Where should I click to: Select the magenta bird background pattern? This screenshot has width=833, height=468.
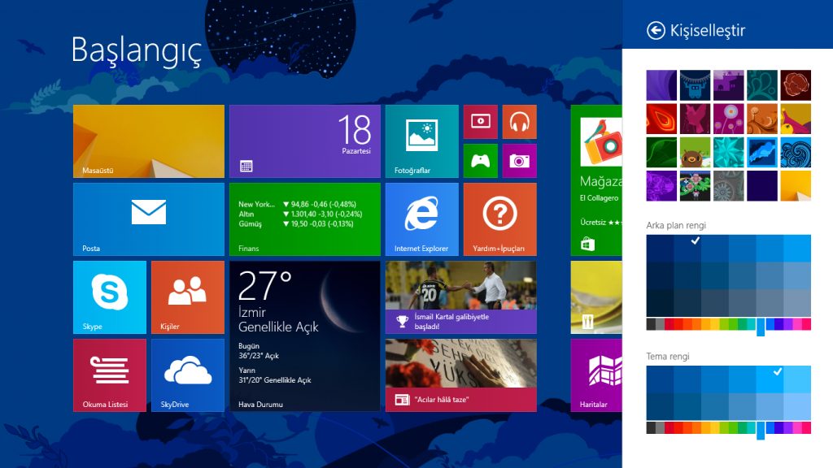click(695, 119)
